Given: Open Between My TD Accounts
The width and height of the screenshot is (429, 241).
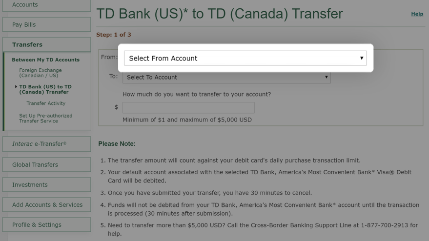Looking at the screenshot, I should point(46,60).
